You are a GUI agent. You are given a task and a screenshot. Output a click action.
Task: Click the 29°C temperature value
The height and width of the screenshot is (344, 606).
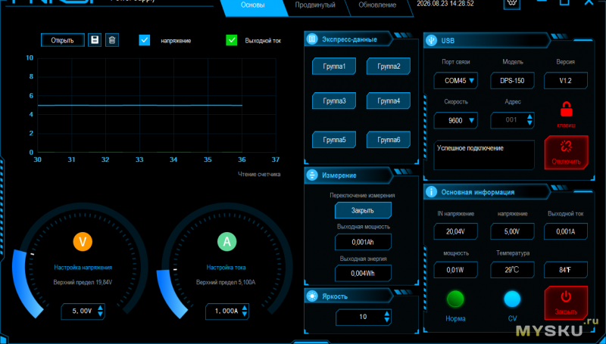pyautogui.click(x=513, y=270)
